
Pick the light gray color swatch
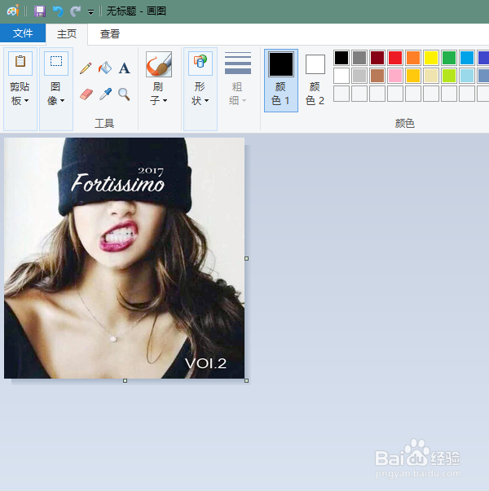click(359, 76)
